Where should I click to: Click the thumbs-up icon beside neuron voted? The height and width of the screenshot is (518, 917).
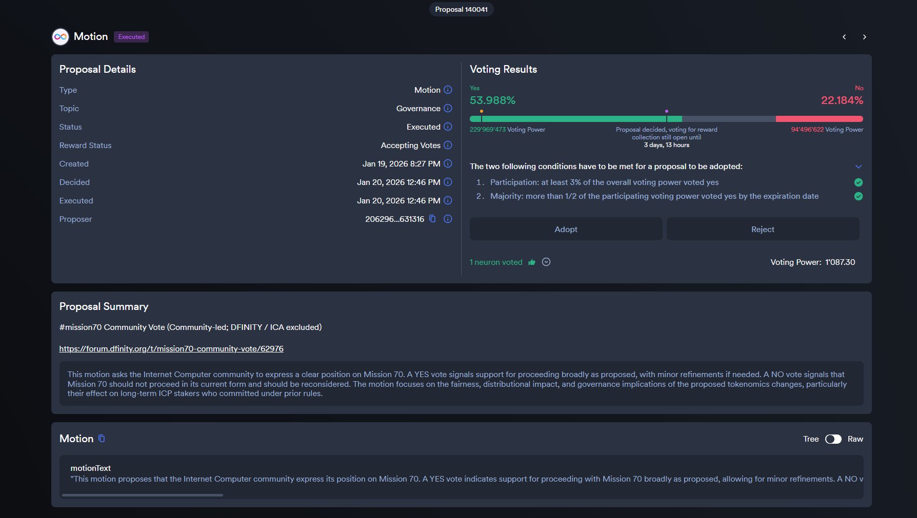532,262
